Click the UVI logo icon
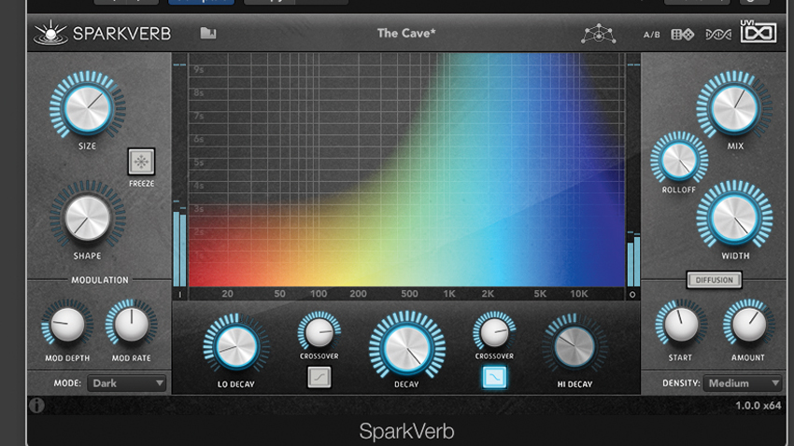The image size is (794, 446). tap(759, 32)
